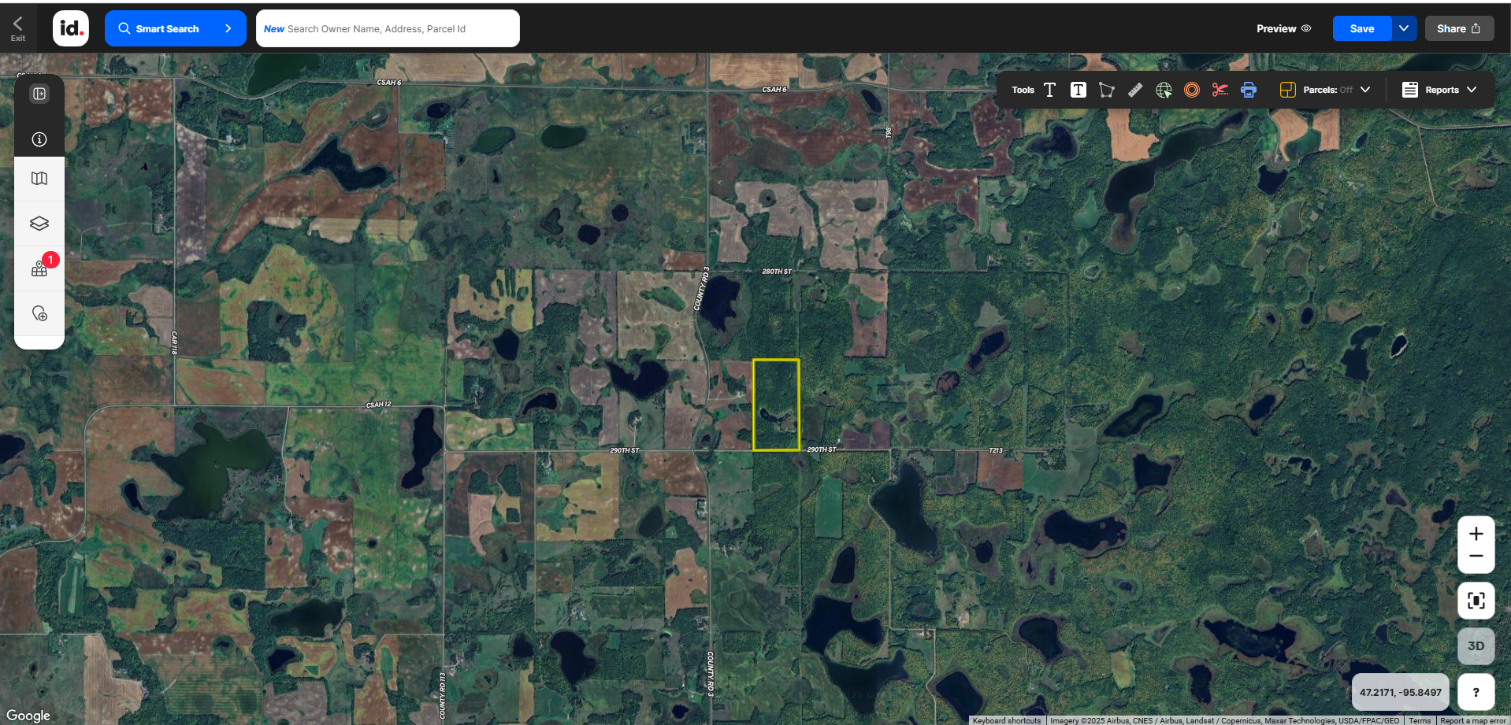Image resolution: width=1511 pixels, height=725 pixels.
Task: Share the map
Action: 1459,28
